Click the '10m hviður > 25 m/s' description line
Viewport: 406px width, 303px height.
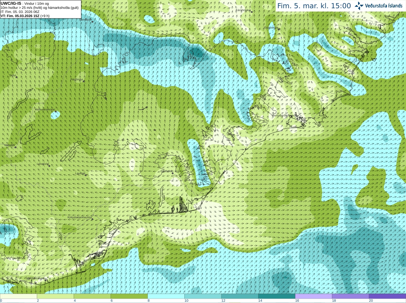[40, 8]
